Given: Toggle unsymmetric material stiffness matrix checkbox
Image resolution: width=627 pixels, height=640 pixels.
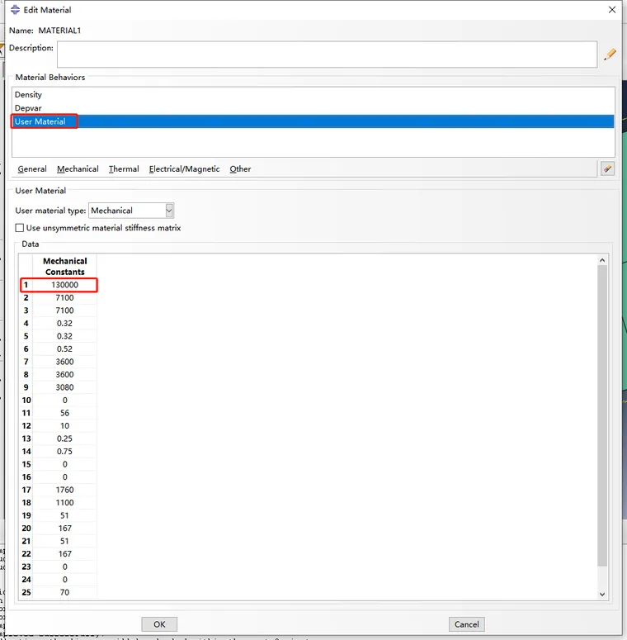Looking at the screenshot, I should (x=19, y=228).
